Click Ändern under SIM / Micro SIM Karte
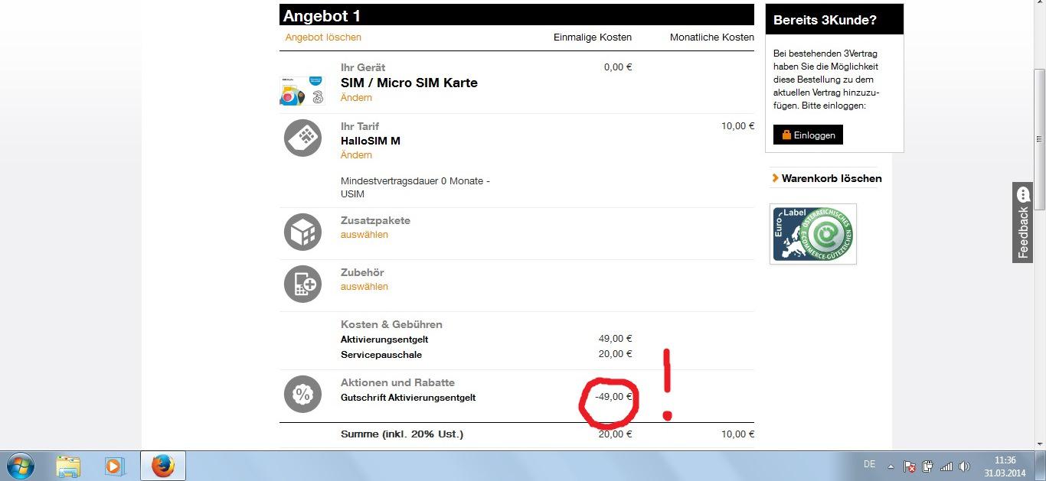The height and width of the screenshot is (481, 1046). pos(356,98)
